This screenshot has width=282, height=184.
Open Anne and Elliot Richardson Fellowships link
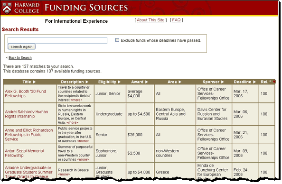(29, 135)
